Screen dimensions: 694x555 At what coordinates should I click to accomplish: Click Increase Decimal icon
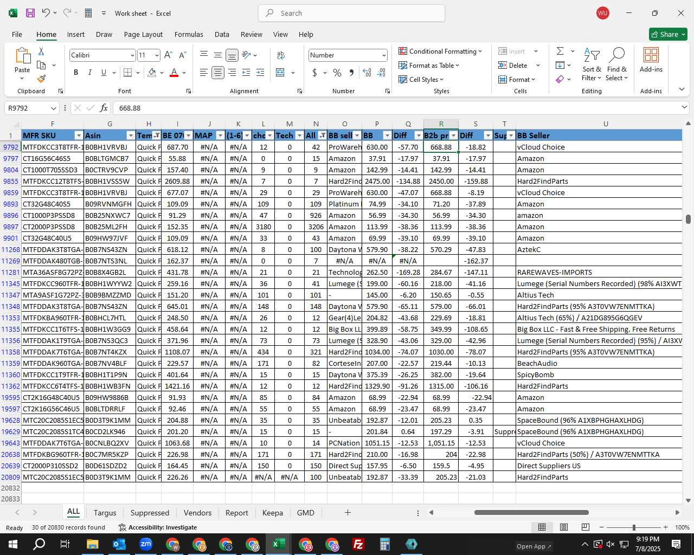click(x=367, y=72)
